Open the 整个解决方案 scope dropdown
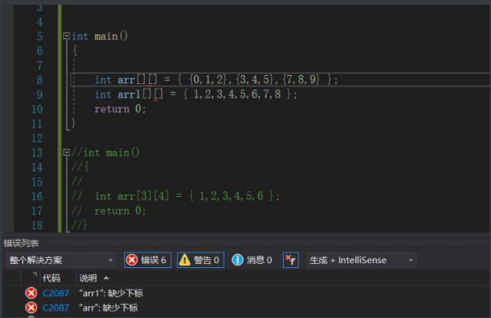The height and width of the screenshot is (318, 491). [61, 260]
